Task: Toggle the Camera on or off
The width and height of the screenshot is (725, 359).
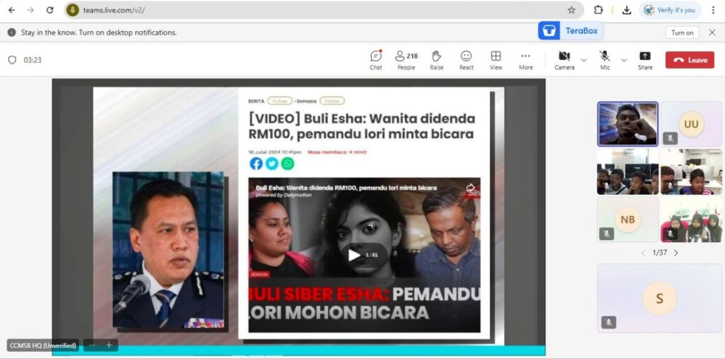Action: (564, 59)
